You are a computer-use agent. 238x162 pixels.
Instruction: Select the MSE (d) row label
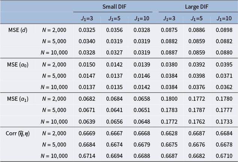pos(18,30)
